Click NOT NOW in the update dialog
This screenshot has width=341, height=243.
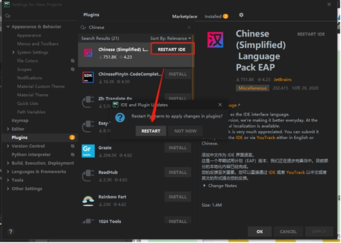(185, 131)
